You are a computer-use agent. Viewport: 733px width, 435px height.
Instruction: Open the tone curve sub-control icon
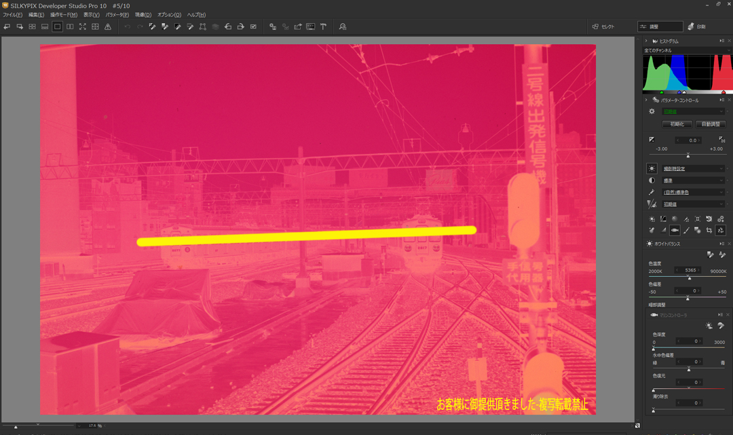[x=663, y=219]
